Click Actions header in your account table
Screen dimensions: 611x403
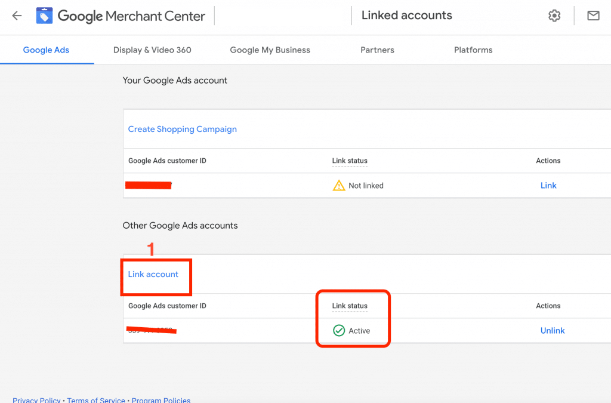pyautogui.click(x=548, y=161)
